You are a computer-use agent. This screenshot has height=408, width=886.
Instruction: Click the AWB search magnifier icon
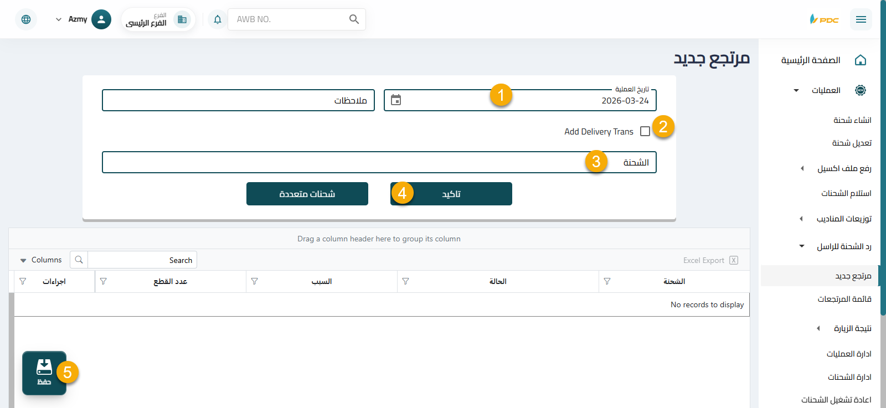click(x=354, y=19)
